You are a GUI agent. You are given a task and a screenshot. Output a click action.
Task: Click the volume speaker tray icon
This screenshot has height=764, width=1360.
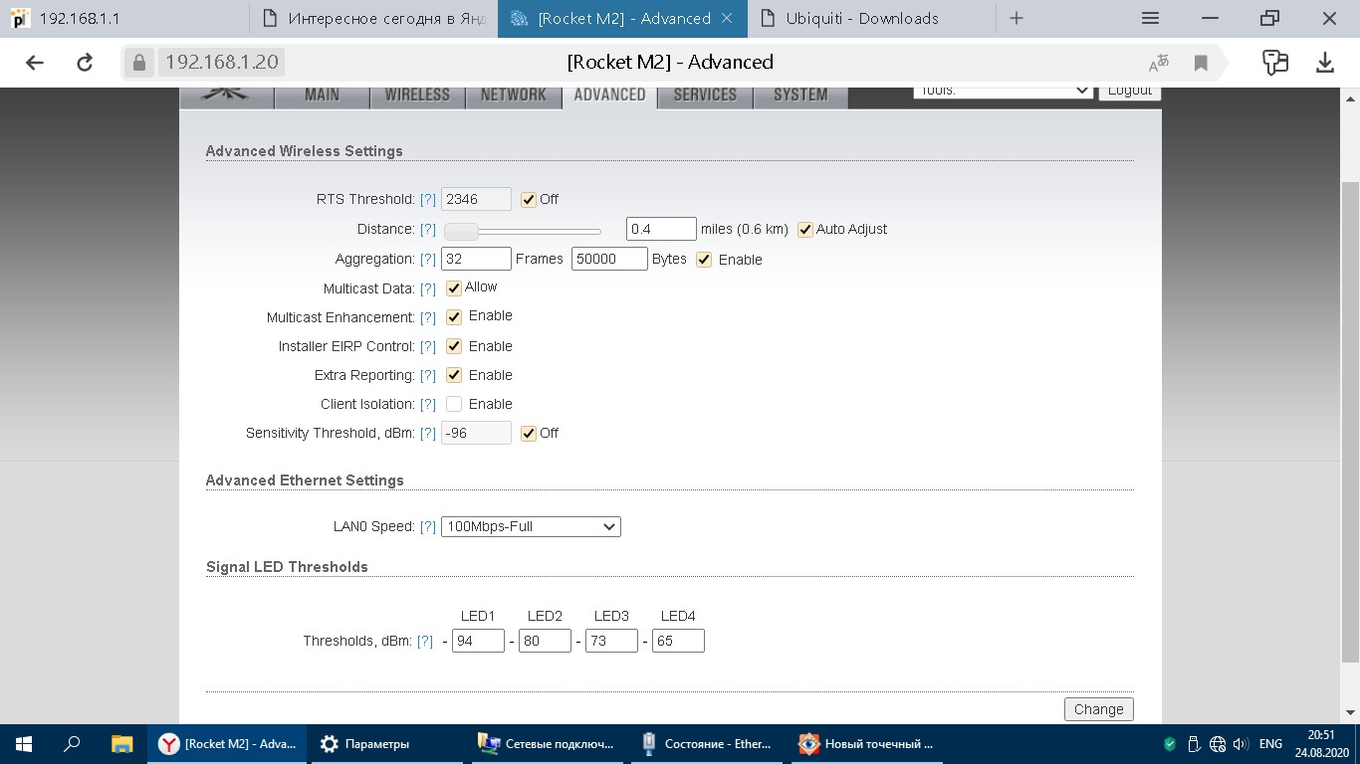click(x=1241, y=743)
